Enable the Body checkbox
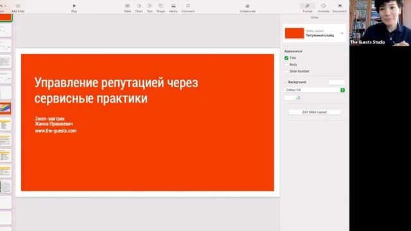Image resolution: width=411 pixels, height=231 pixels. (286, 64)
